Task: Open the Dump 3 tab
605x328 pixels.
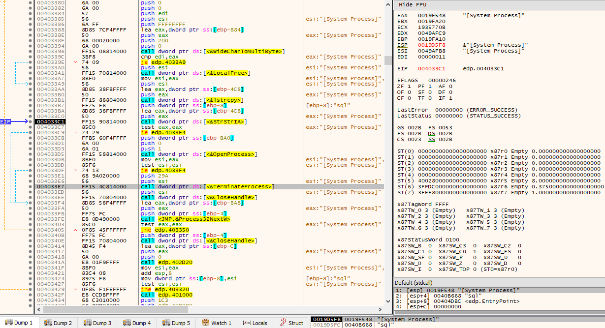Action: (97, 323)
